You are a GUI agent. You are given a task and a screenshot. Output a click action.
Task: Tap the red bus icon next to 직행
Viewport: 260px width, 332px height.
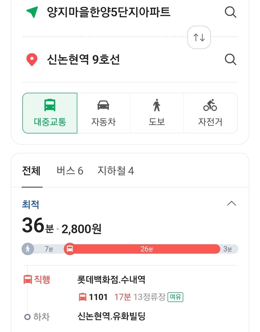pos(28,279)
